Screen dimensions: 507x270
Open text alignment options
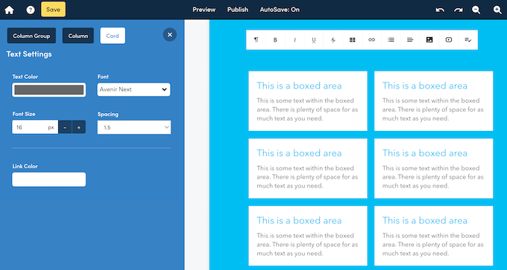[x=410, y=39]
